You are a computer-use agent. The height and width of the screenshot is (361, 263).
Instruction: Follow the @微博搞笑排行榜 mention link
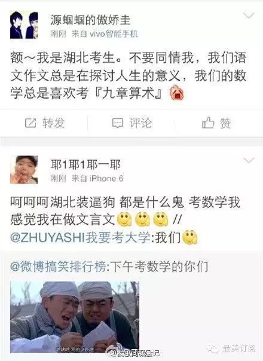tap(57, 267)
